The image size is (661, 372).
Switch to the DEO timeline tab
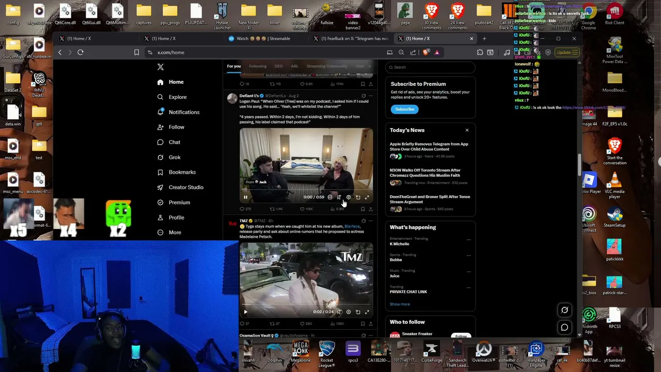click(278, 66)
